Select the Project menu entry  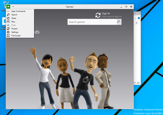(20, 29)
